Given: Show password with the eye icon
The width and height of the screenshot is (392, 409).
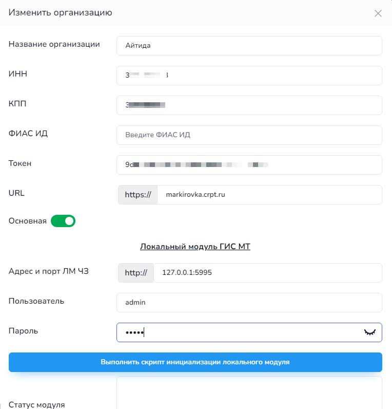Looking at the screenshot, I should point(369,332).
